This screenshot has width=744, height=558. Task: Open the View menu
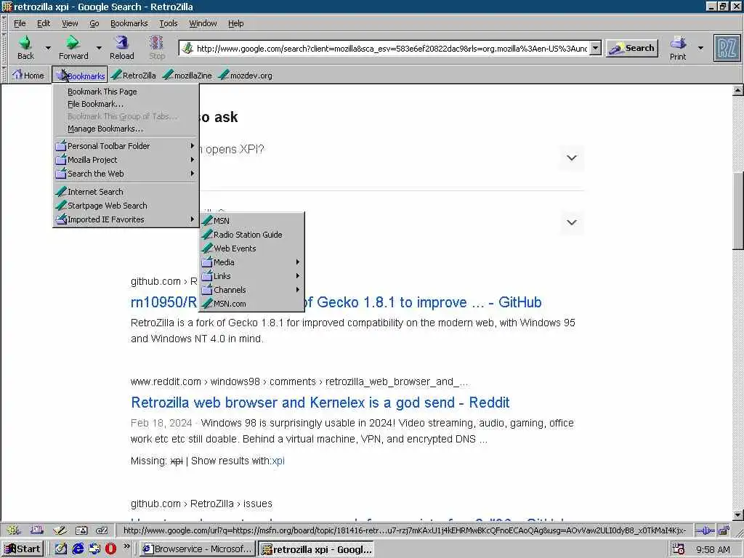coord(70,23)
